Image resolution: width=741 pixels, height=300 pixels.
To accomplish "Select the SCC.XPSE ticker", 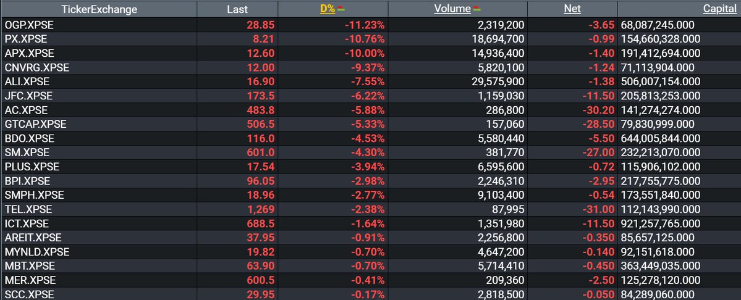I will (29, 294).
